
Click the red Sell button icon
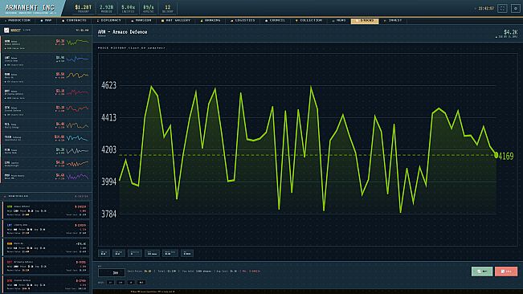(506, 272)
